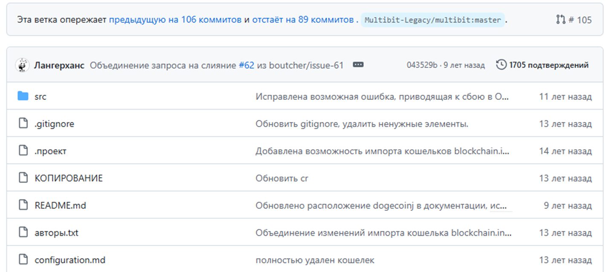Open the авторы.txt file
The image size is (606, 272).
pos(56,232)
